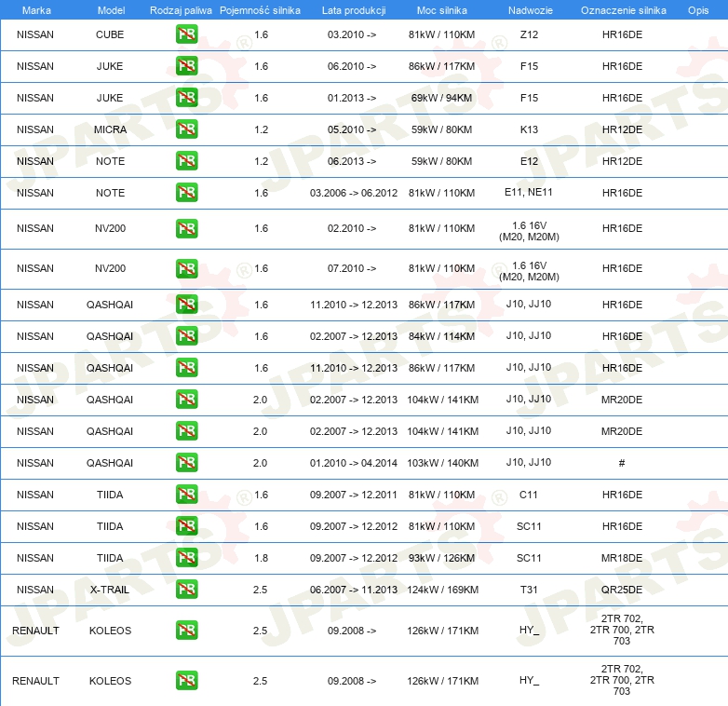Select the '#' engine code cell
Viewport: 728px width, 706px height.
tap(622, 463)
